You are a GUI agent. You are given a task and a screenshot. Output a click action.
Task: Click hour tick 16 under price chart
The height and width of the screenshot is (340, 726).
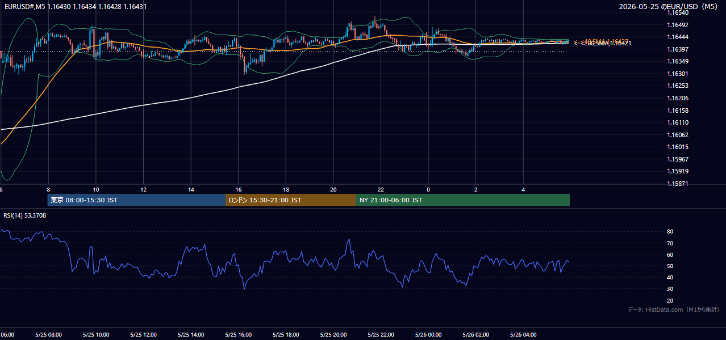[x=239, y=189]
